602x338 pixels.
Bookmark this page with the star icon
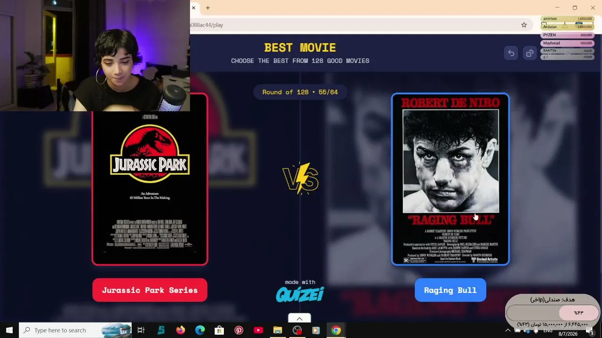coord(524,25)
